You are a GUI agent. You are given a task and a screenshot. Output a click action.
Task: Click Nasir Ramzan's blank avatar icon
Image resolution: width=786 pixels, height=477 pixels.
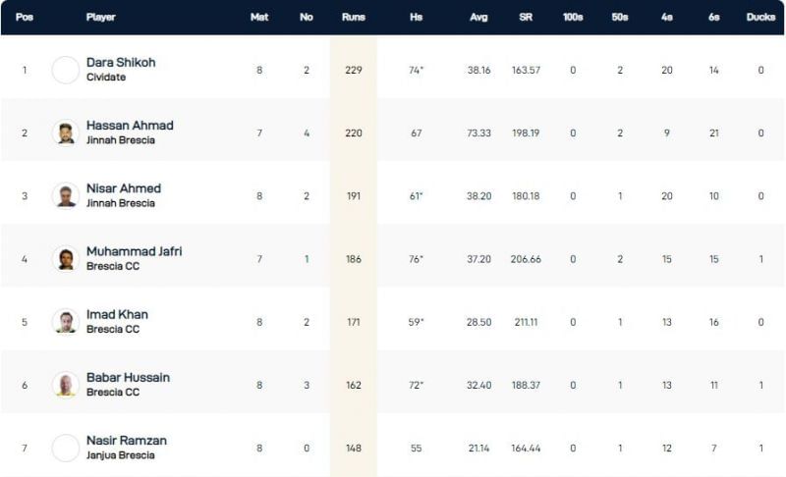point(66,448)
